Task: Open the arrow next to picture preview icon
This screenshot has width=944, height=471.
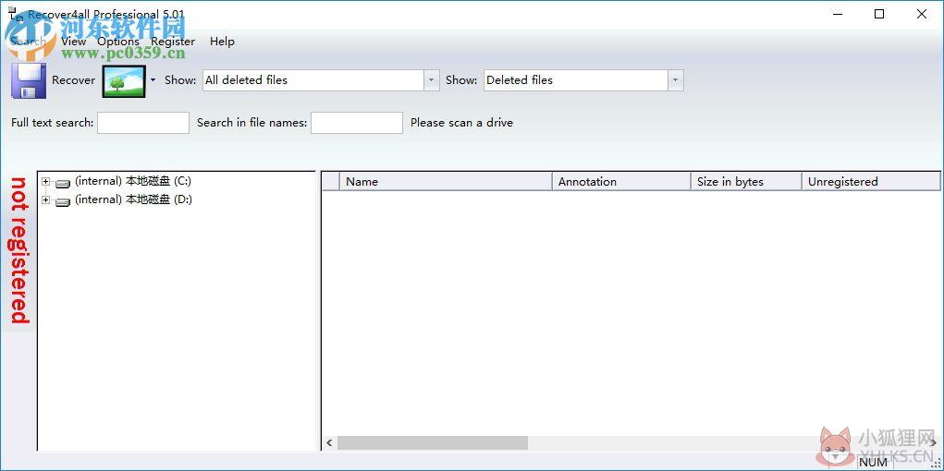Action: click(153, 80)
